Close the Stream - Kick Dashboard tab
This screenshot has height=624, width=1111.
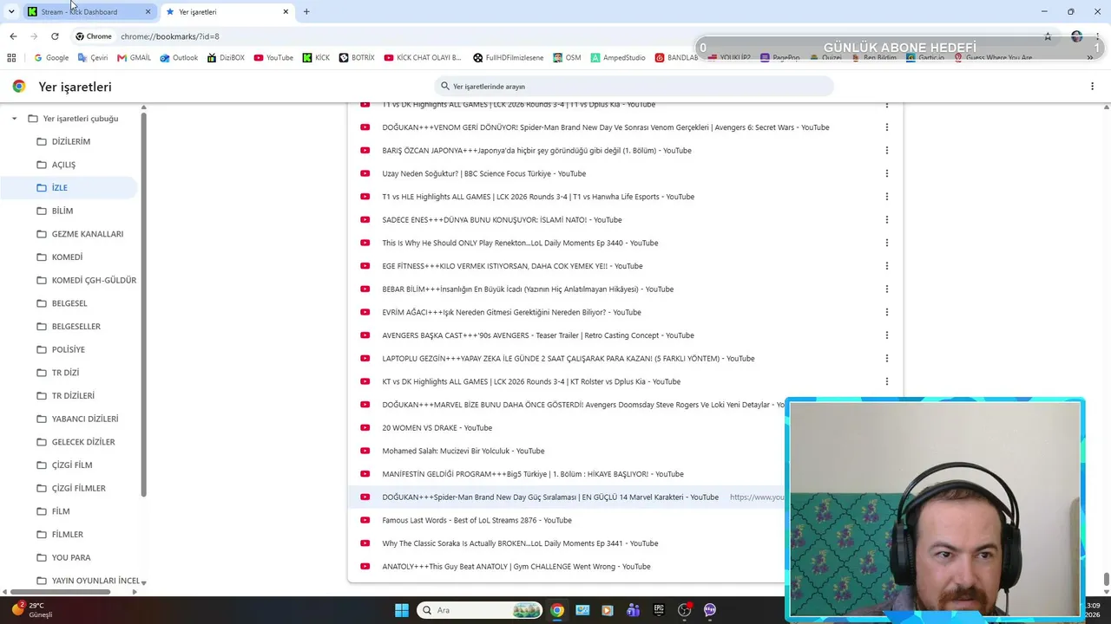point(148,11)
